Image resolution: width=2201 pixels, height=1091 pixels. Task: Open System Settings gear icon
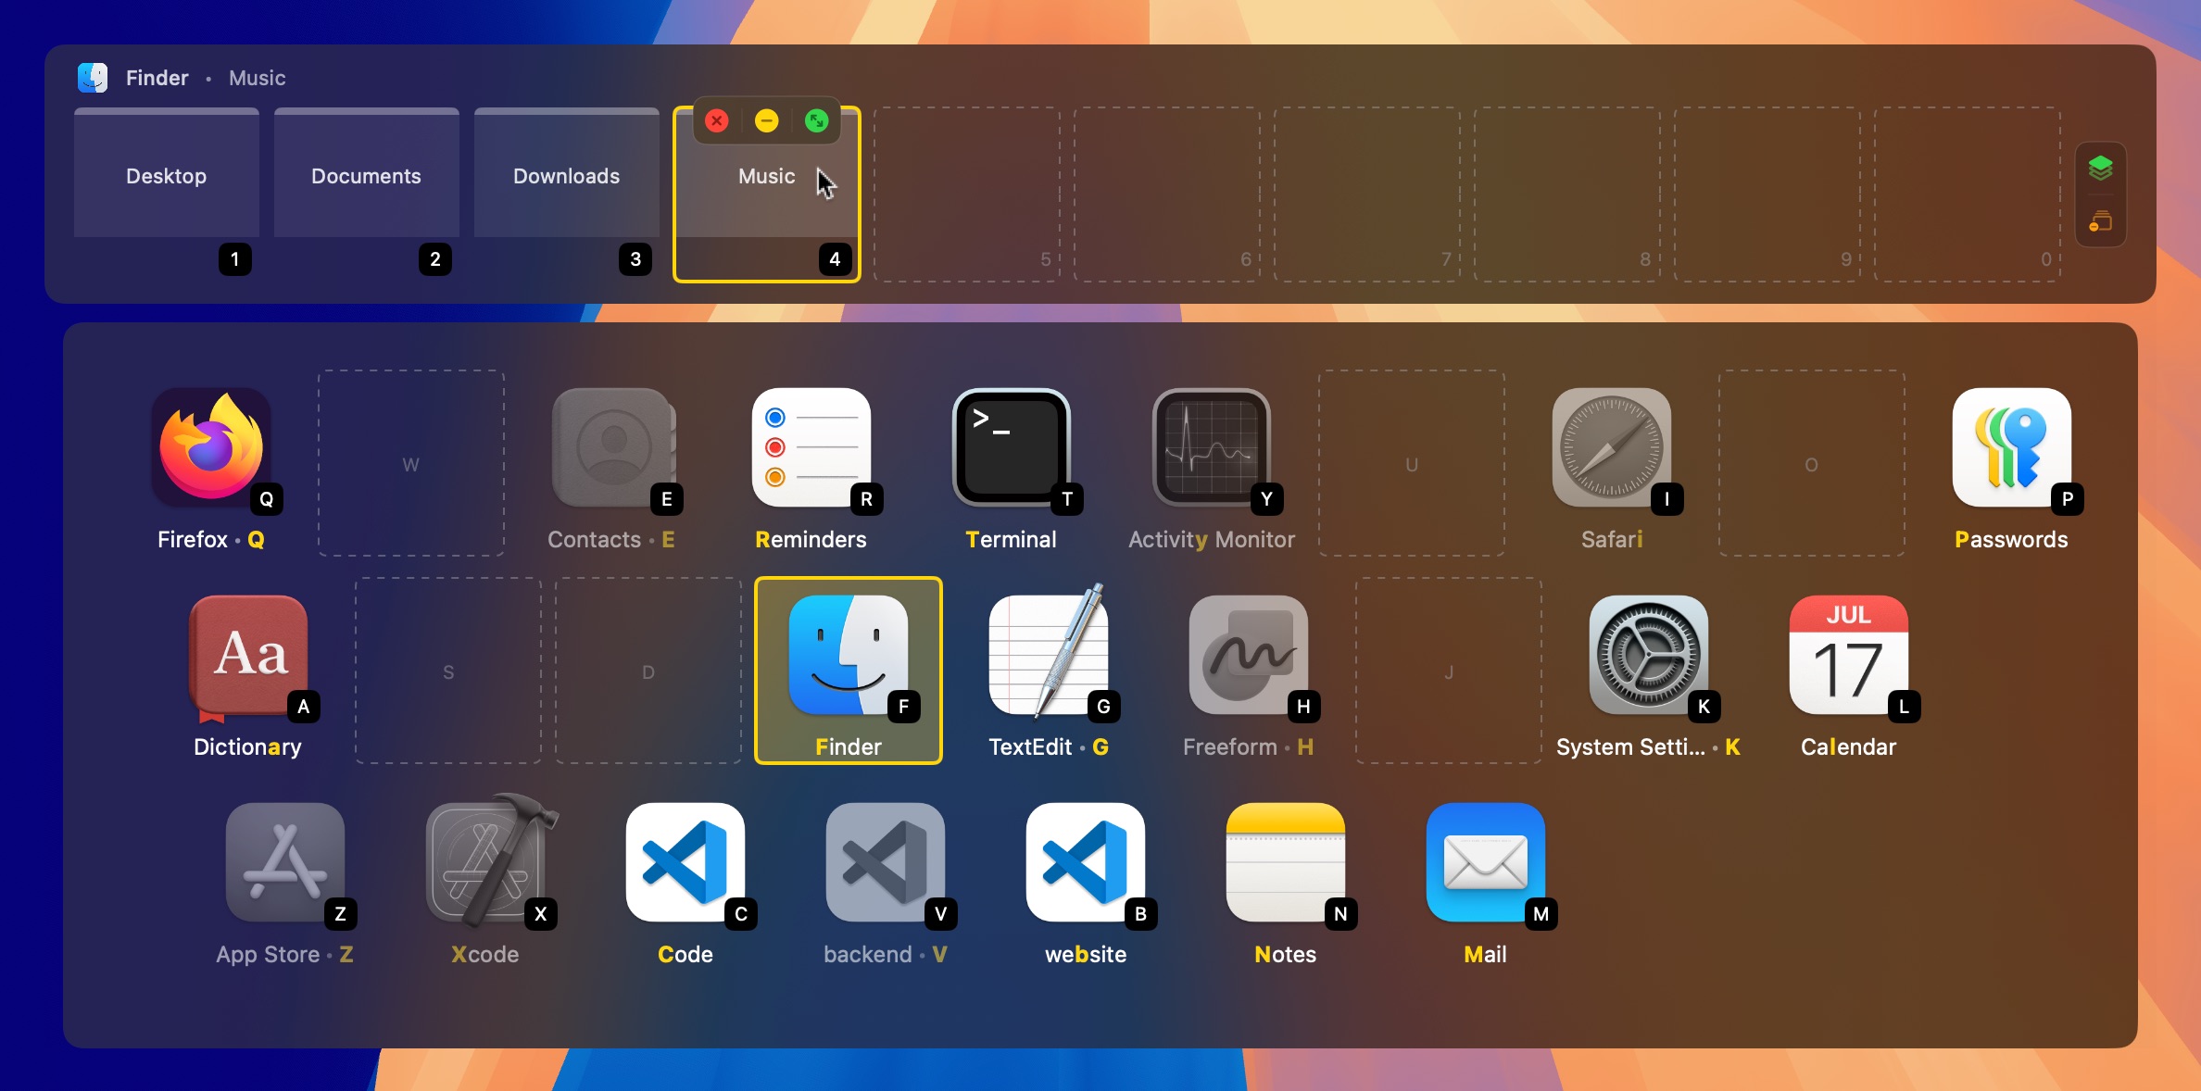click(x=1649, y=654)
